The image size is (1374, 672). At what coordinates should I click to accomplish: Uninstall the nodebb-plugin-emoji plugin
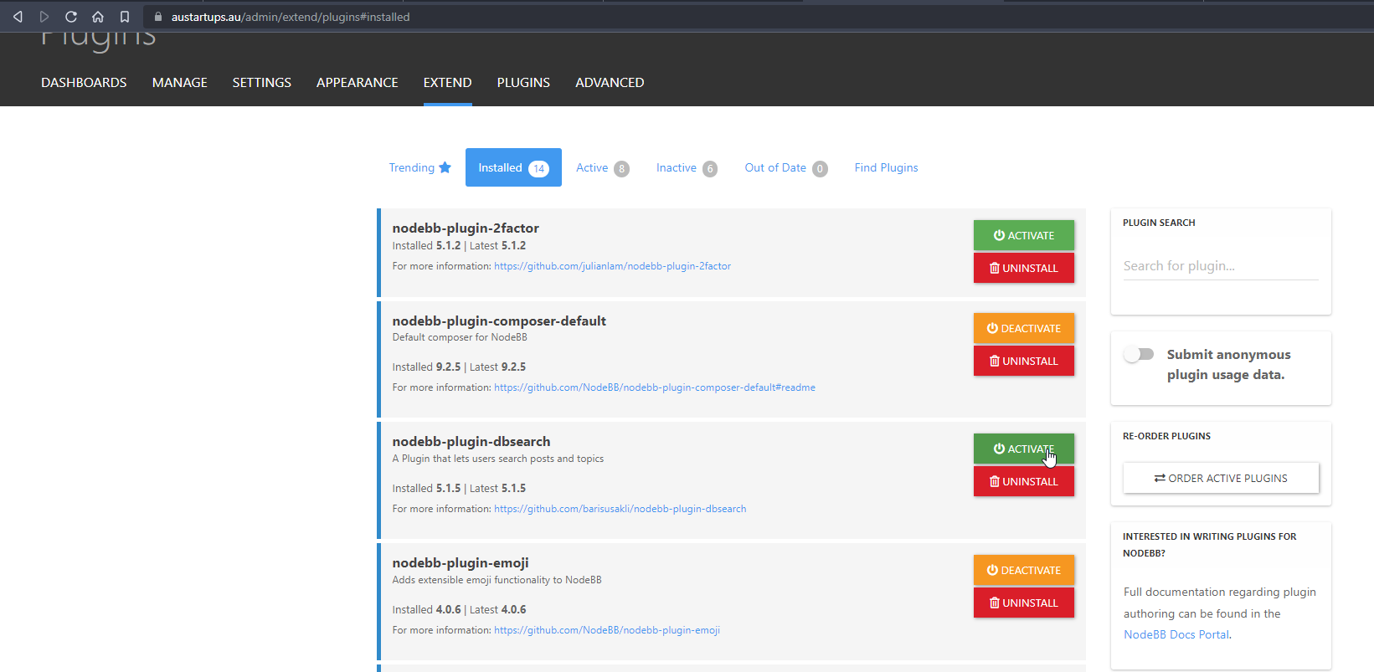tap(1023, 603)
